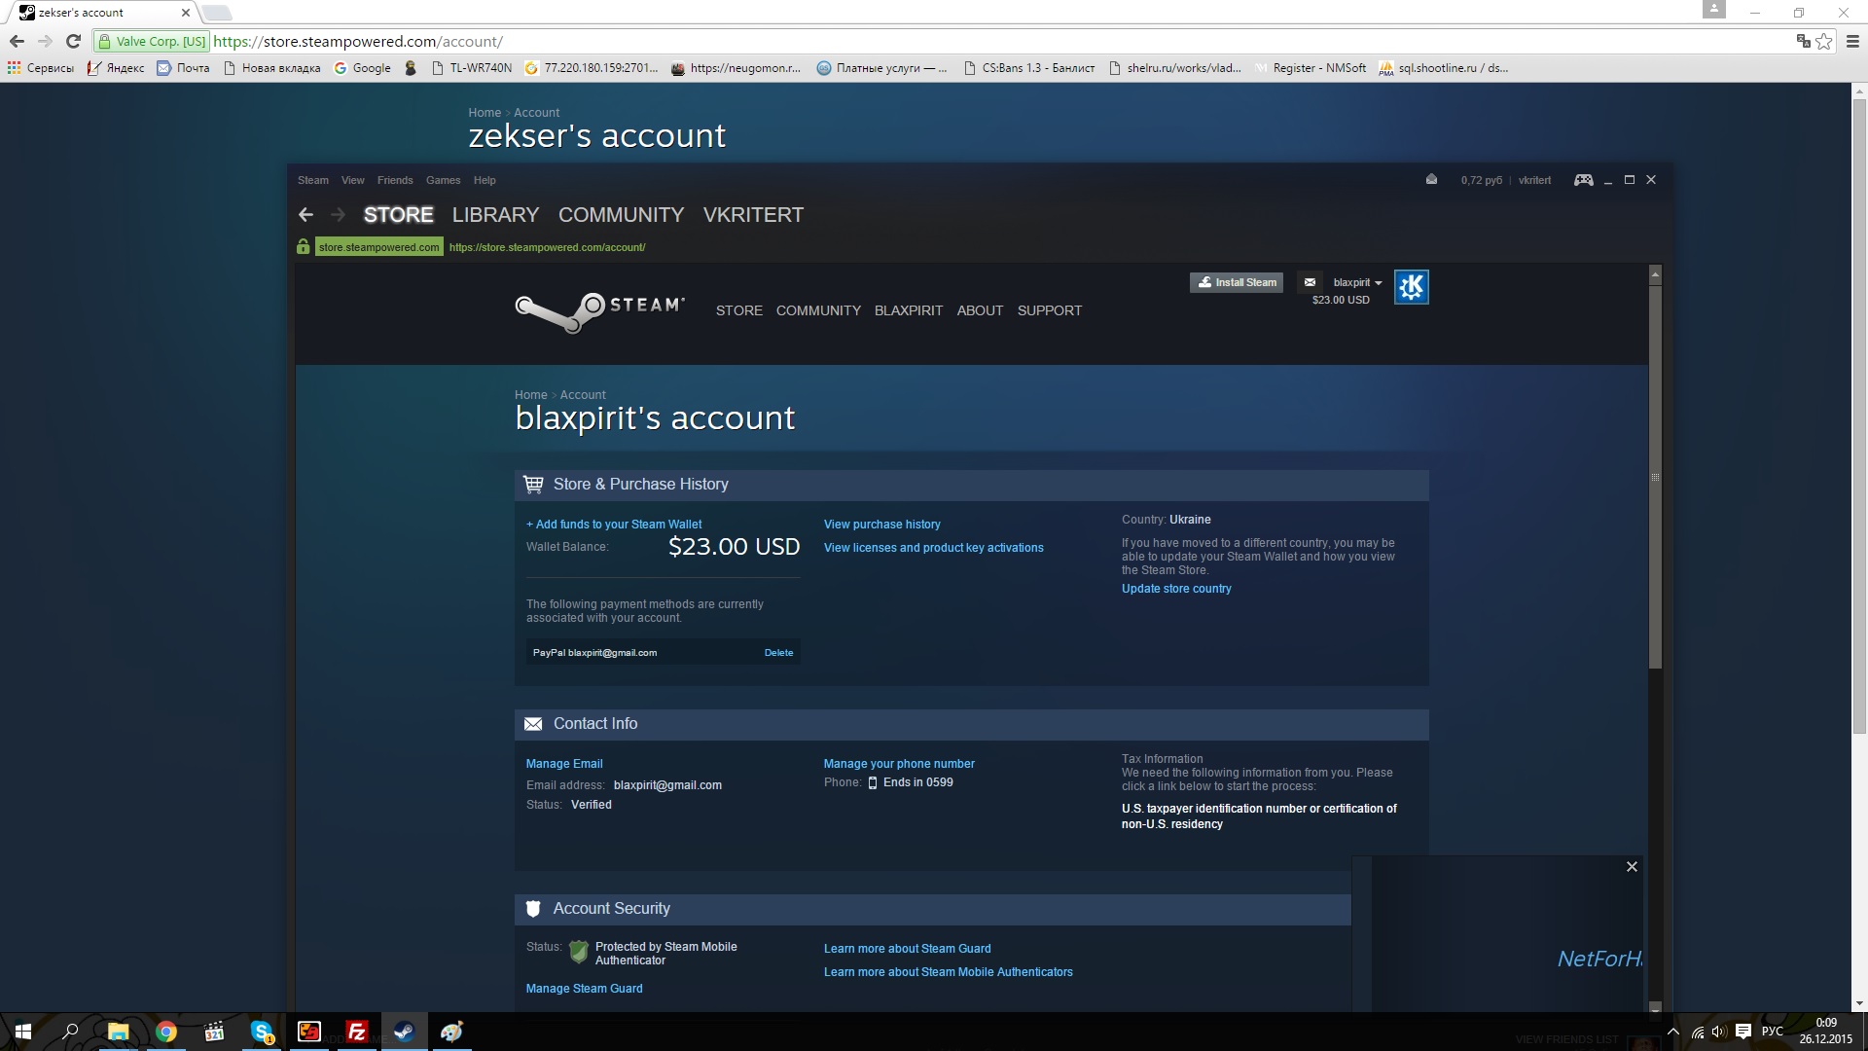Click the Steam client back arrow
This screenshot has width=1868, height=1051.
pyautogui.click(x=305, y=215)
